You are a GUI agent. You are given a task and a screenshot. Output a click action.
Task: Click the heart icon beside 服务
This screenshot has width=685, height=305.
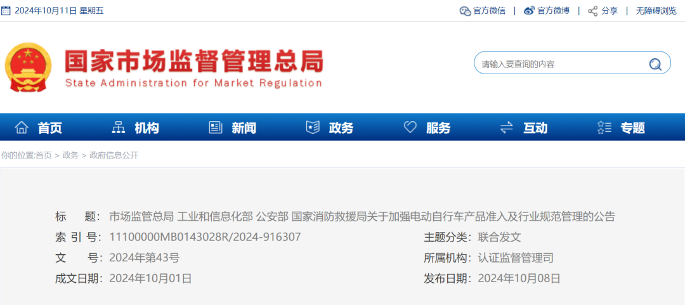tap(410, 127)
